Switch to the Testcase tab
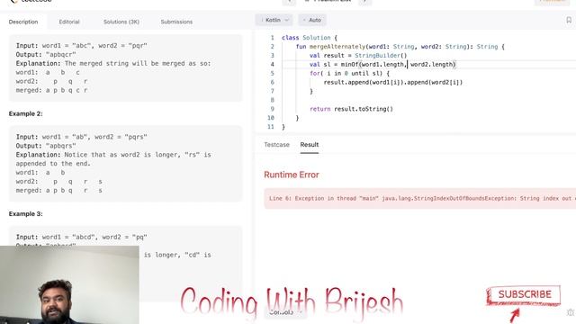This screenshot has height=324, width=576. (x=276, y=145)
